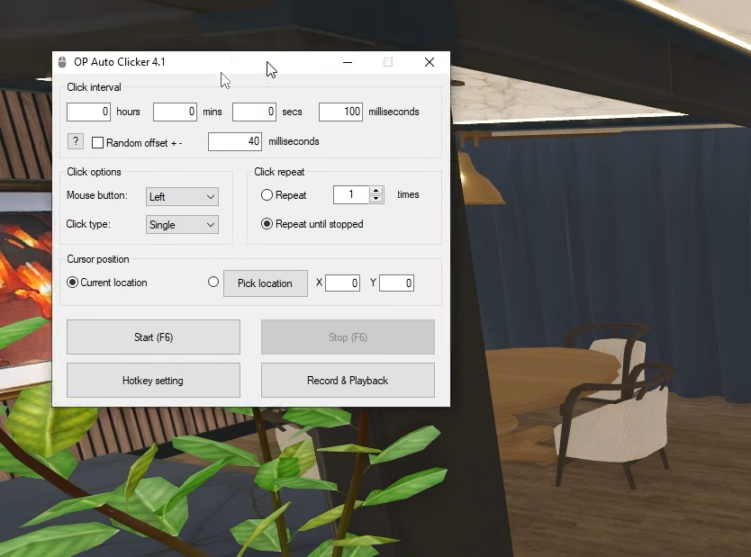Click the OP Auto Clicker mouse icon

click(x=62, y=62)
